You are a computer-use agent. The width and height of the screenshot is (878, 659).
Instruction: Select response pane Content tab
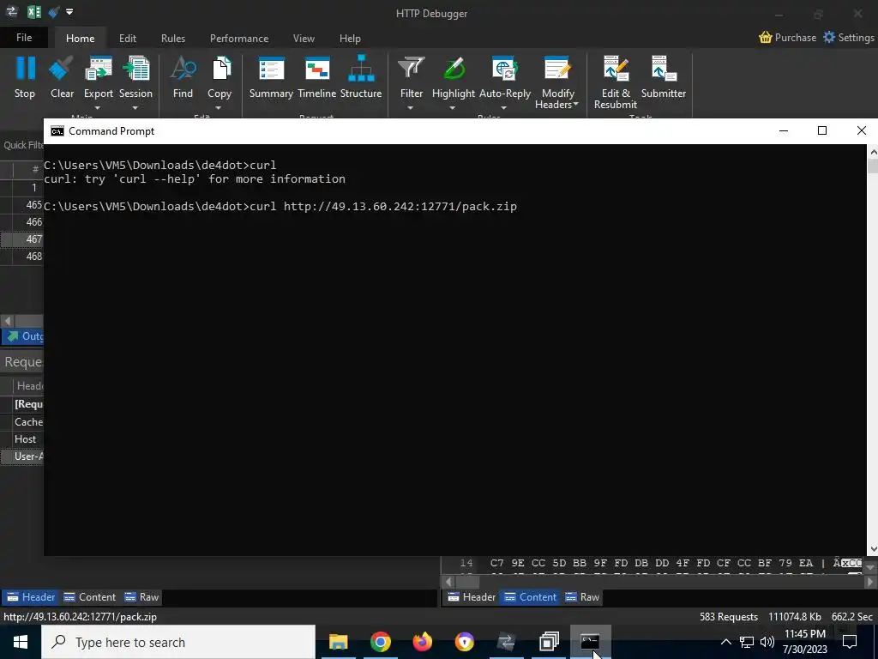(x=530, y=597)
